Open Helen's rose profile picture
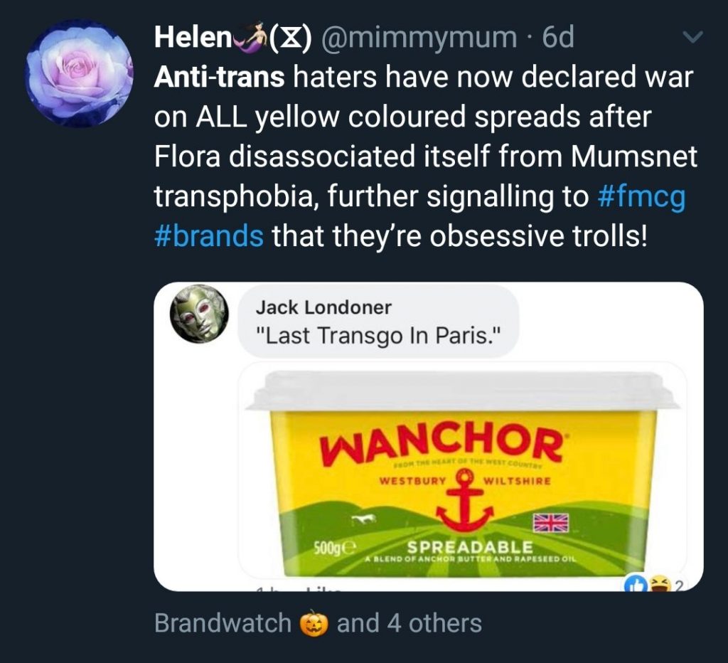The height and width of the screenshot is (663, 728). pos(80,74)
